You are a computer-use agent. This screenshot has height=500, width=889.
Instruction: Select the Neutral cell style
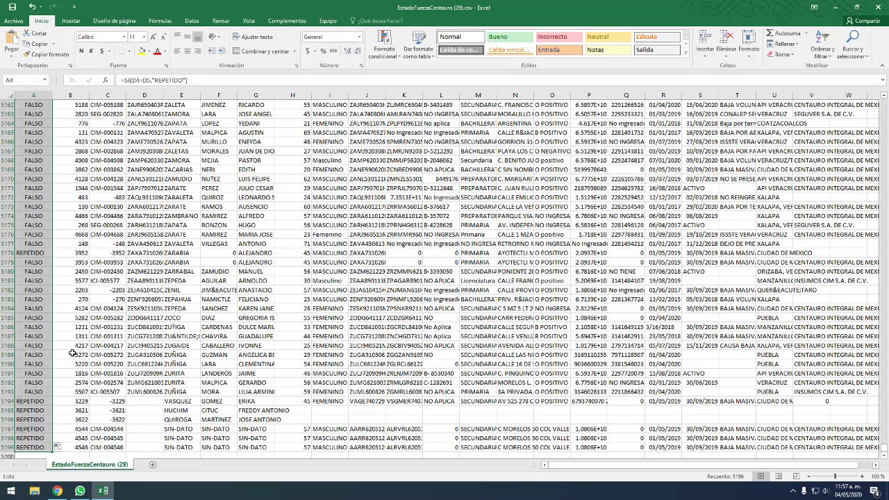608,37
